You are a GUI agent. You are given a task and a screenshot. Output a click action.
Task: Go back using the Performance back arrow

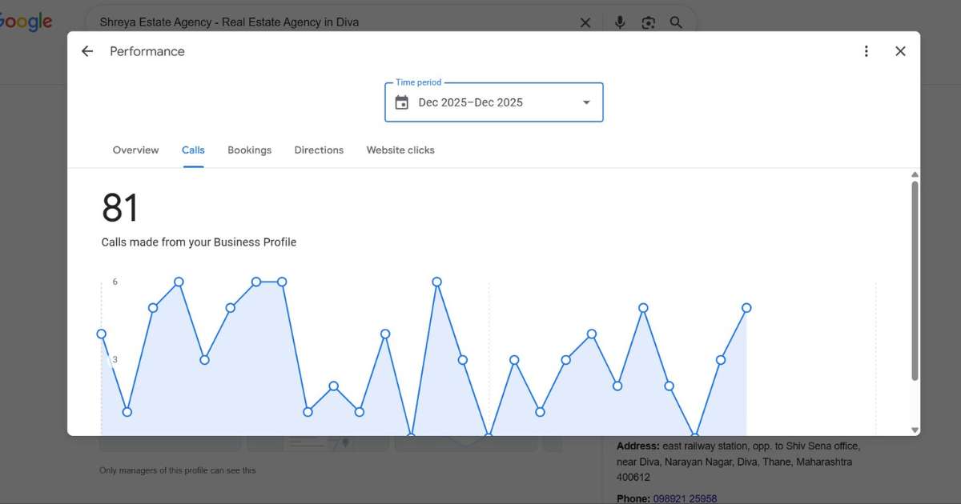(86, 50)
